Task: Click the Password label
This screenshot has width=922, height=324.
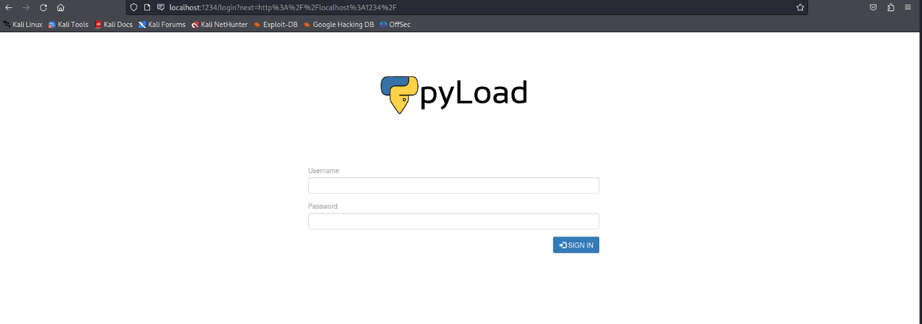Action: [x=323, y=206]
